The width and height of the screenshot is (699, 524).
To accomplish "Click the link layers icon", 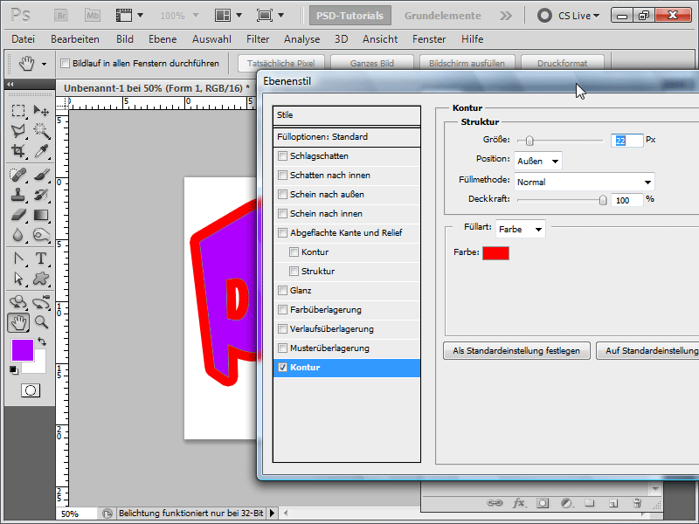I will (x=495, y=503).
